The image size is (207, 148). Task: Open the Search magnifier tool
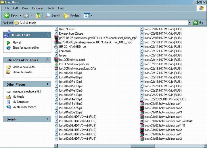pos(48,15)
